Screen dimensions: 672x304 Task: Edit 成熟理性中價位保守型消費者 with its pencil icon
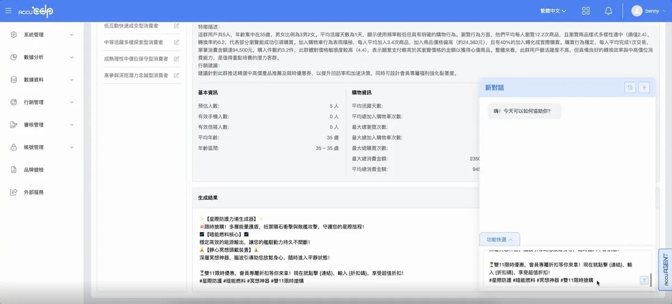(x=176, y=58)
